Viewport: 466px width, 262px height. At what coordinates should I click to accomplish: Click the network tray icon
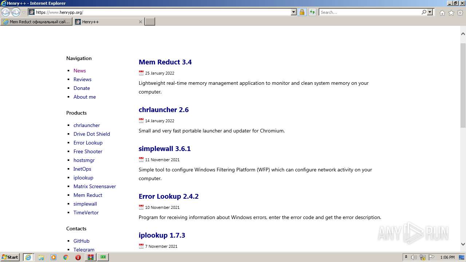pos(423,257)
